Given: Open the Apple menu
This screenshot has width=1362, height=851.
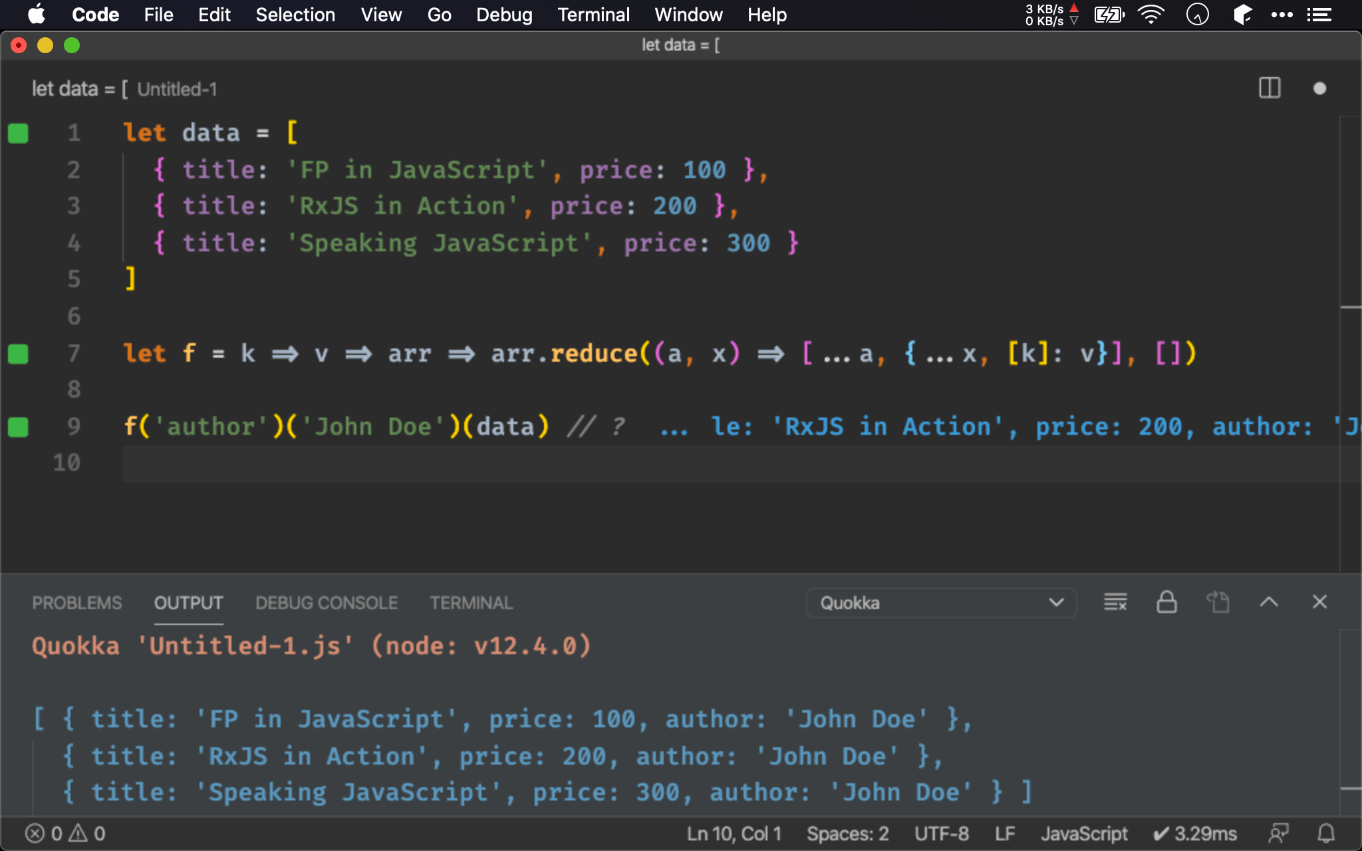Looking at the screenshot, I should click(37, 15).
